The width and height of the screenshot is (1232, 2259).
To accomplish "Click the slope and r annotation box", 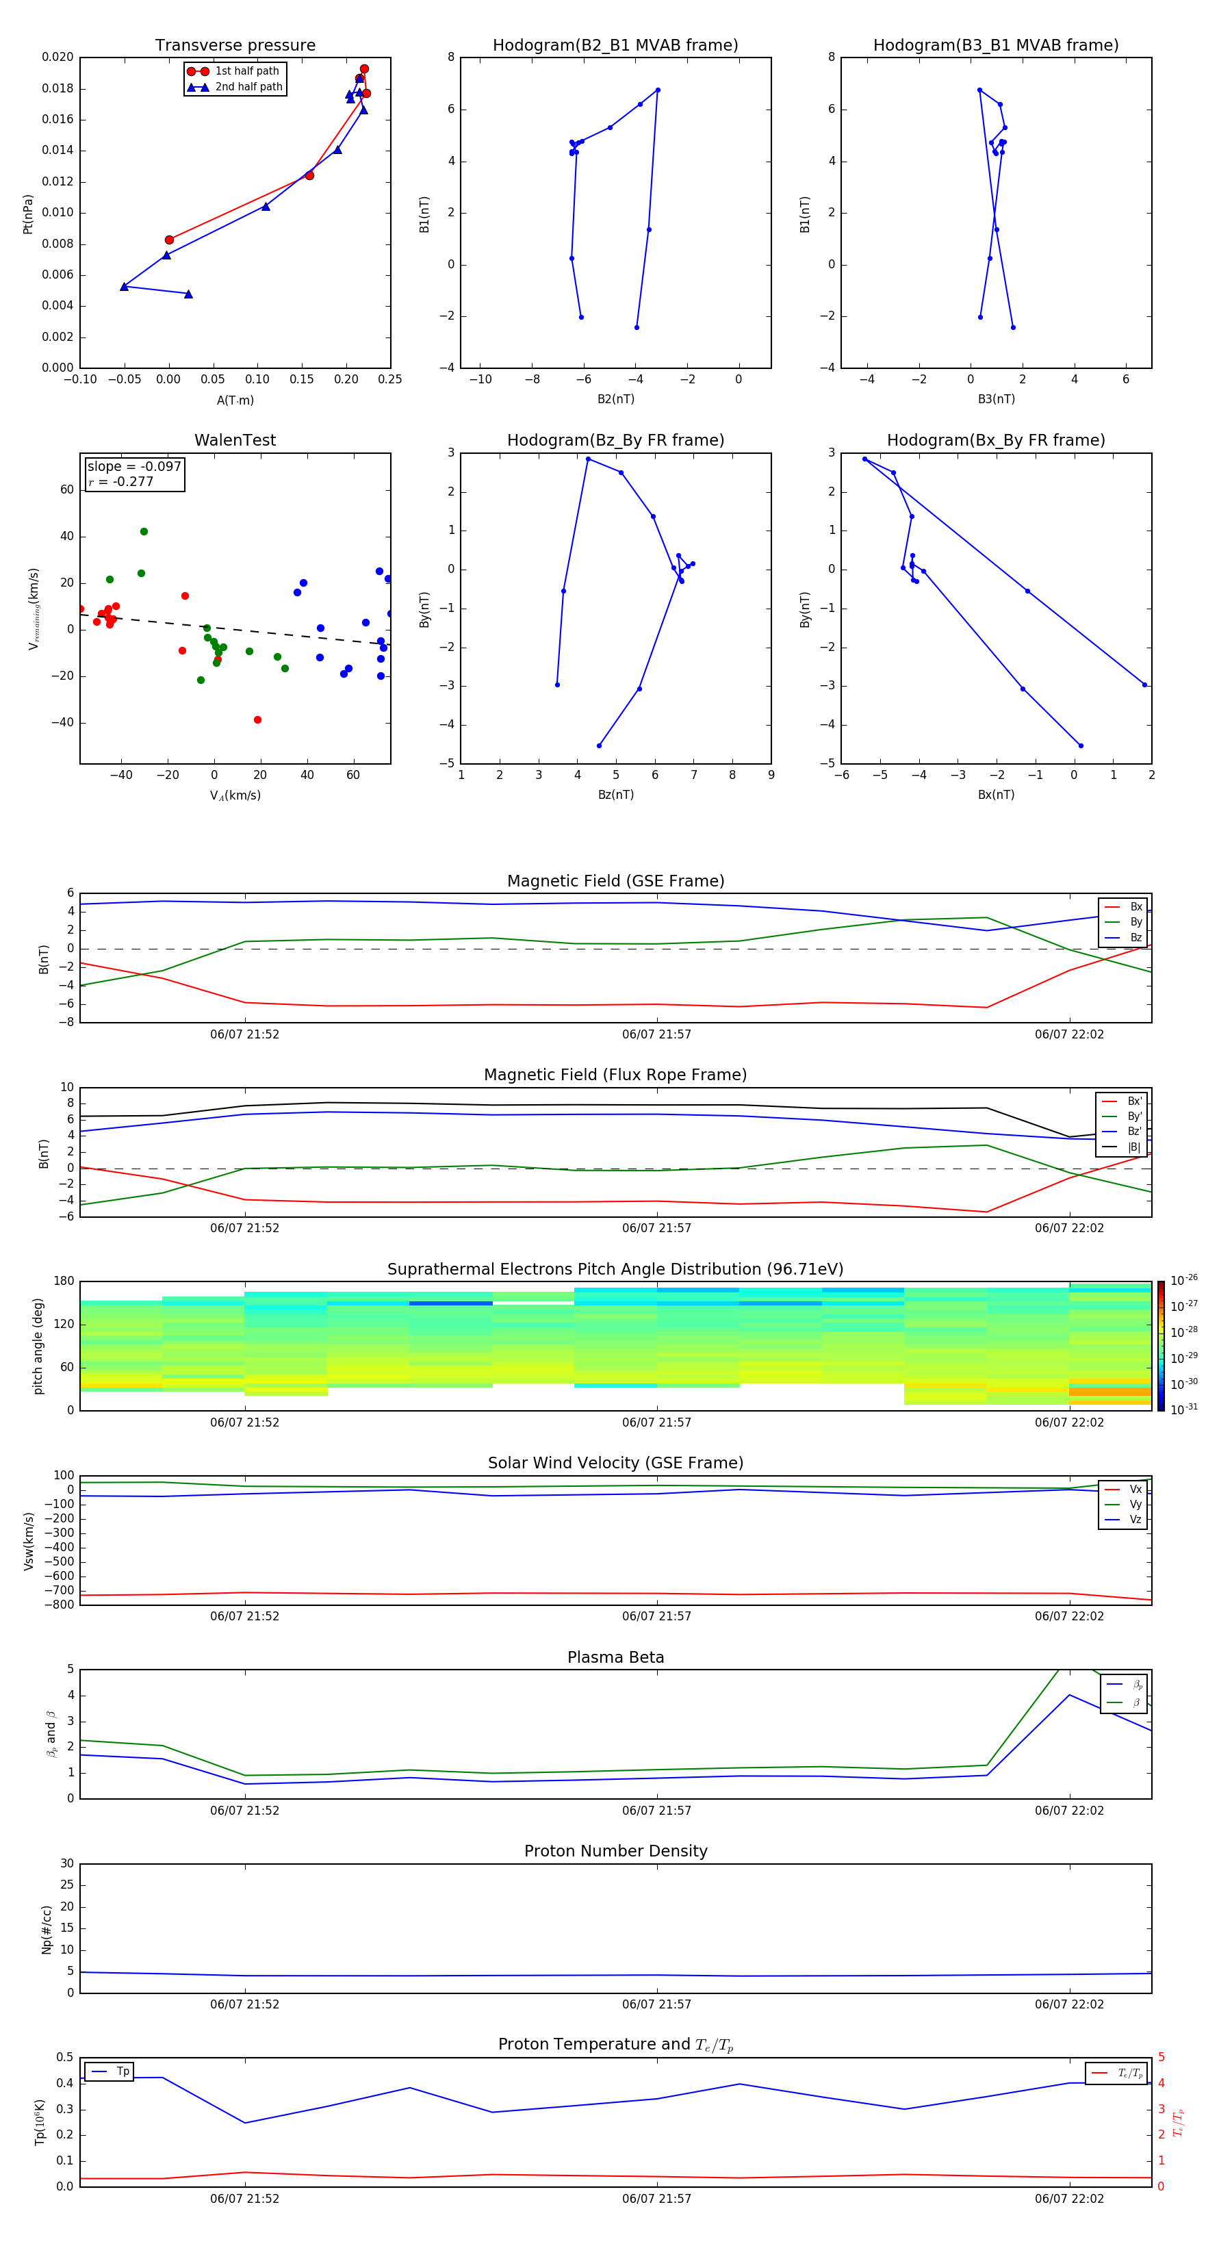I will (x=134, y=474).
